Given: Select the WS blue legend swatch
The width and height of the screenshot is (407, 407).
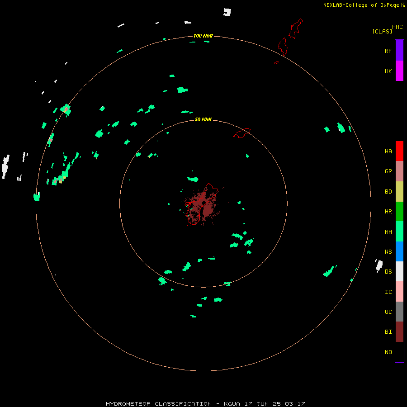Looking at the screenshot, I should click(399, 251).
